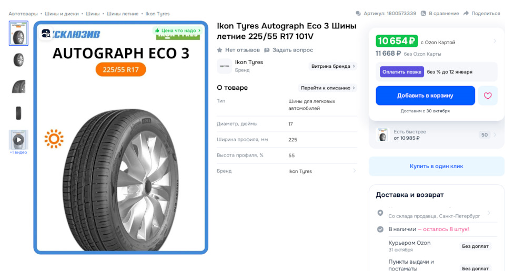Click the Ikon Tyres brand logo
Screen dimensions: 505x271
click(224, 66)
